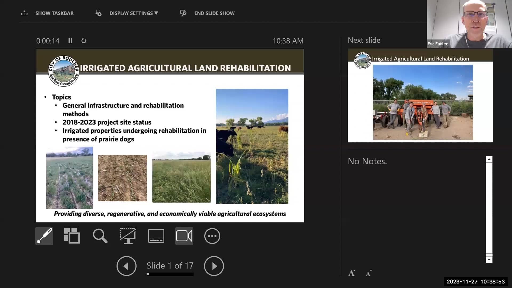Zoom into the slide with the magnifier
The image size is (512, 288).
[x=100, y=236]
